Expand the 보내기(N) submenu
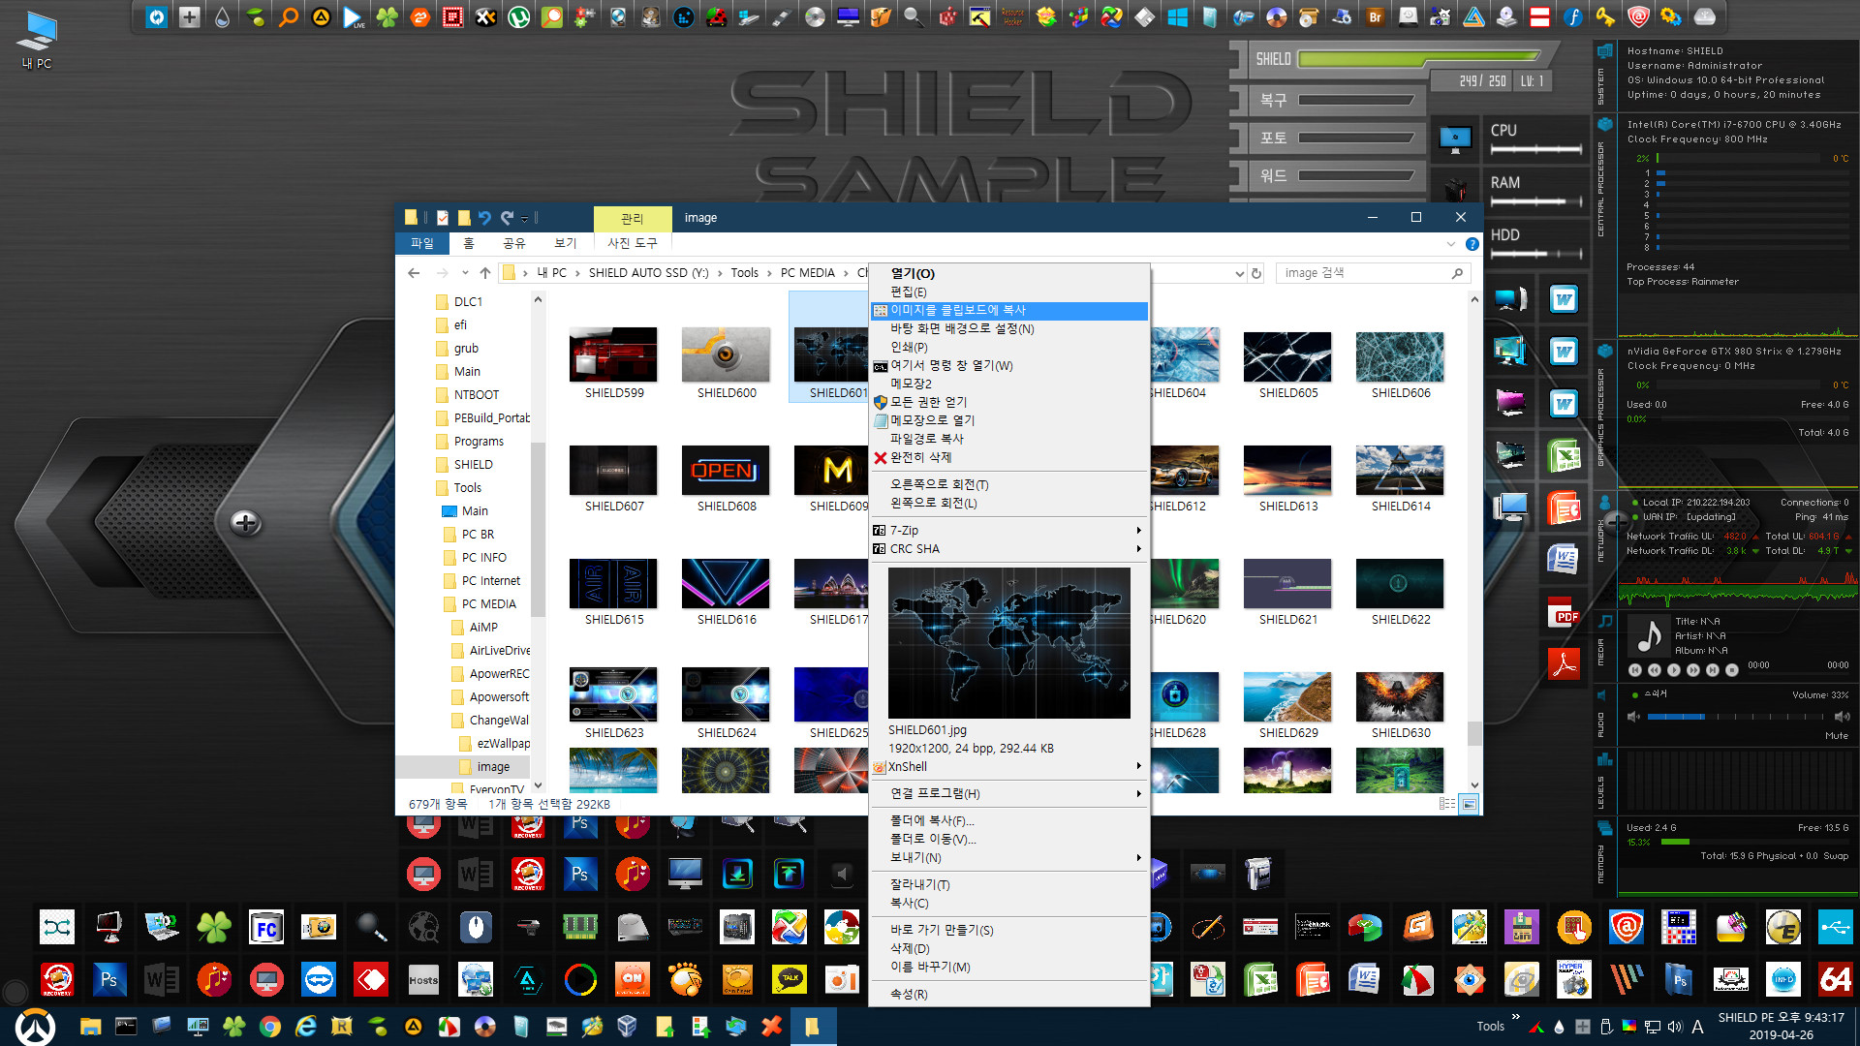 [x=1008, y=858]
